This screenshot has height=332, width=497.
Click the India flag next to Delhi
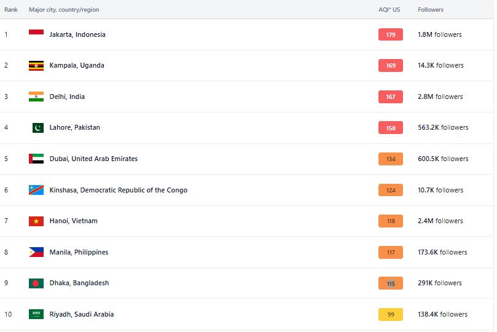[x=36, y=97]
